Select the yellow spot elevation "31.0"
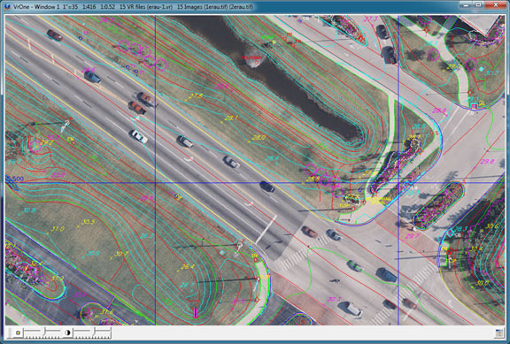510x344 pixels. 58,229
